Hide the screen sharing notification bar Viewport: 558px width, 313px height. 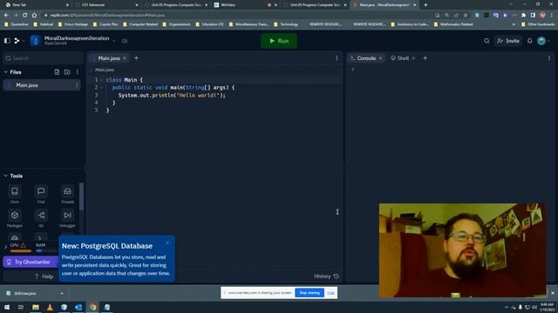[x=331, y=293]
